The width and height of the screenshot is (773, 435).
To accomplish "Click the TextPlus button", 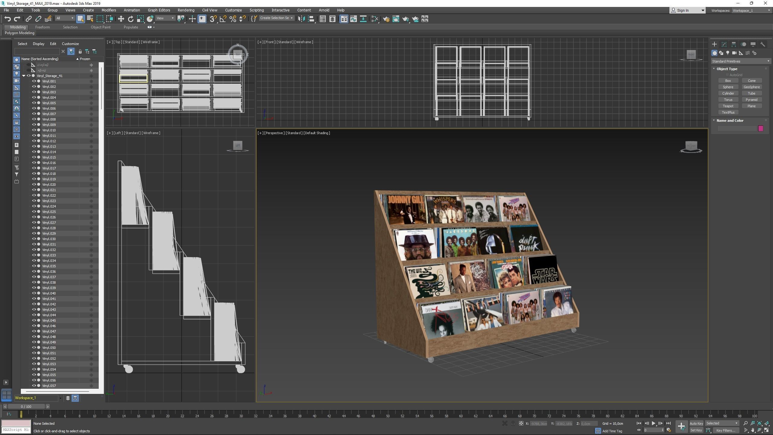I will tap(728, 112).
